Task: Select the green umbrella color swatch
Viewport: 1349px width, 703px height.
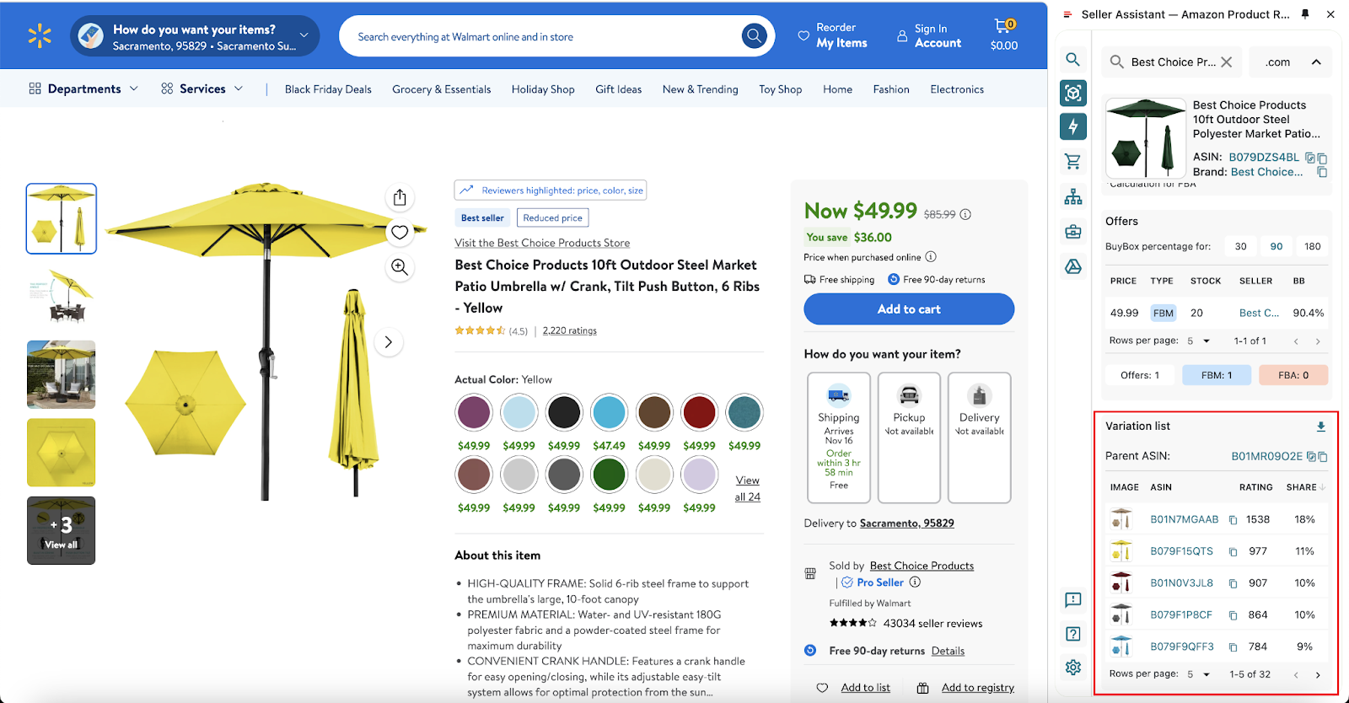Action: point(609,474)
